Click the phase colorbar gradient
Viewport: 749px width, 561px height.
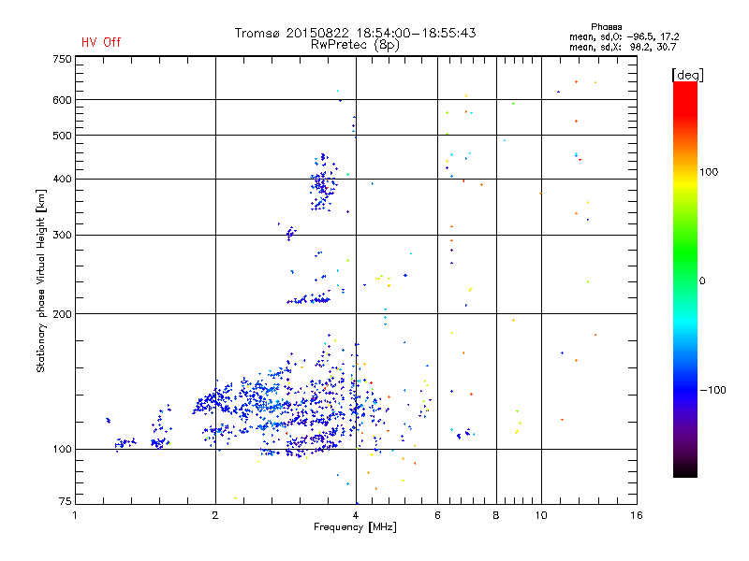(x=685, y=279)
